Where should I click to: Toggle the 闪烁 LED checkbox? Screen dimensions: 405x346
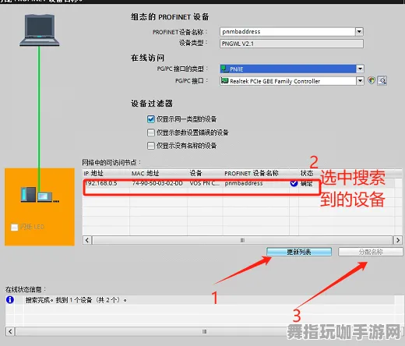(x=14, y=227)
